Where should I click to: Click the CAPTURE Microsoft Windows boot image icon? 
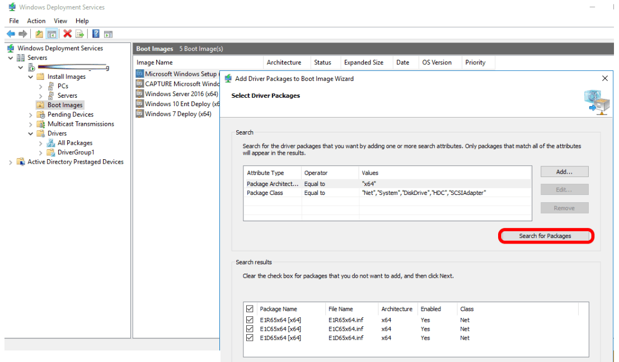pos(139,83)
